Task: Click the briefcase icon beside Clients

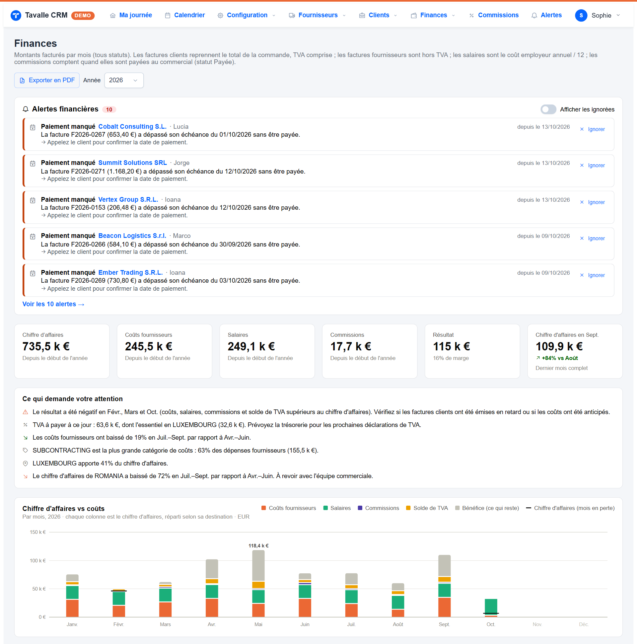Action: [x=362, y=16]
